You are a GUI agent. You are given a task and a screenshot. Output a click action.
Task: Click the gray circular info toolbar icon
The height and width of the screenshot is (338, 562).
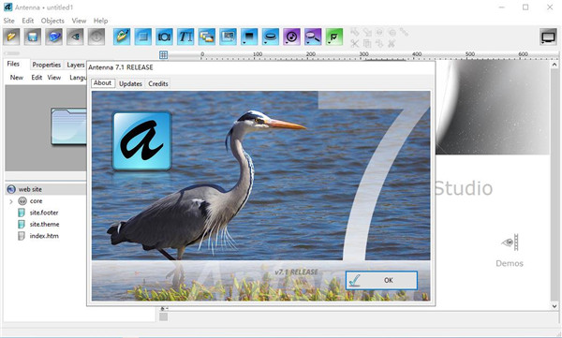96,37
